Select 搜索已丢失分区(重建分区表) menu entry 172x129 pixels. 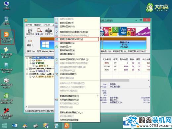(77, 32)
